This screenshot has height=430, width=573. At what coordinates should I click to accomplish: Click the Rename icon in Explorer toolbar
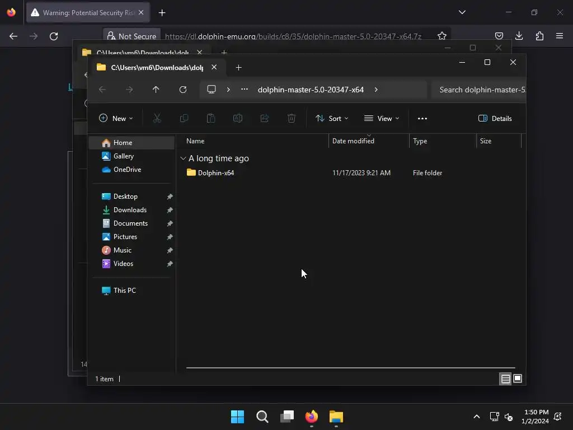pos(237,118)
